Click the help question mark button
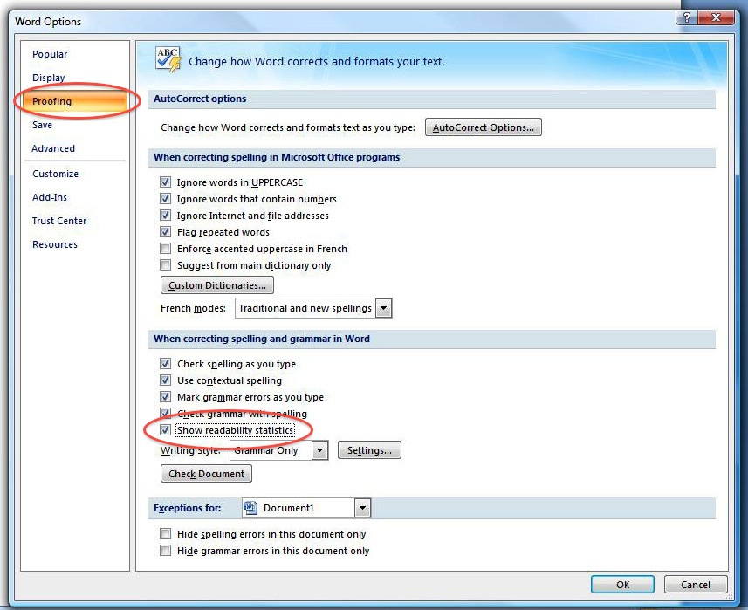This screenshot has height=610, width=748. [x=686, y=17]
